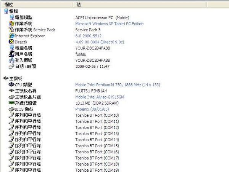229x172 pixels.
Task: Select the Toshiba BT Port (COM17) value
Action: pos(97,158)
